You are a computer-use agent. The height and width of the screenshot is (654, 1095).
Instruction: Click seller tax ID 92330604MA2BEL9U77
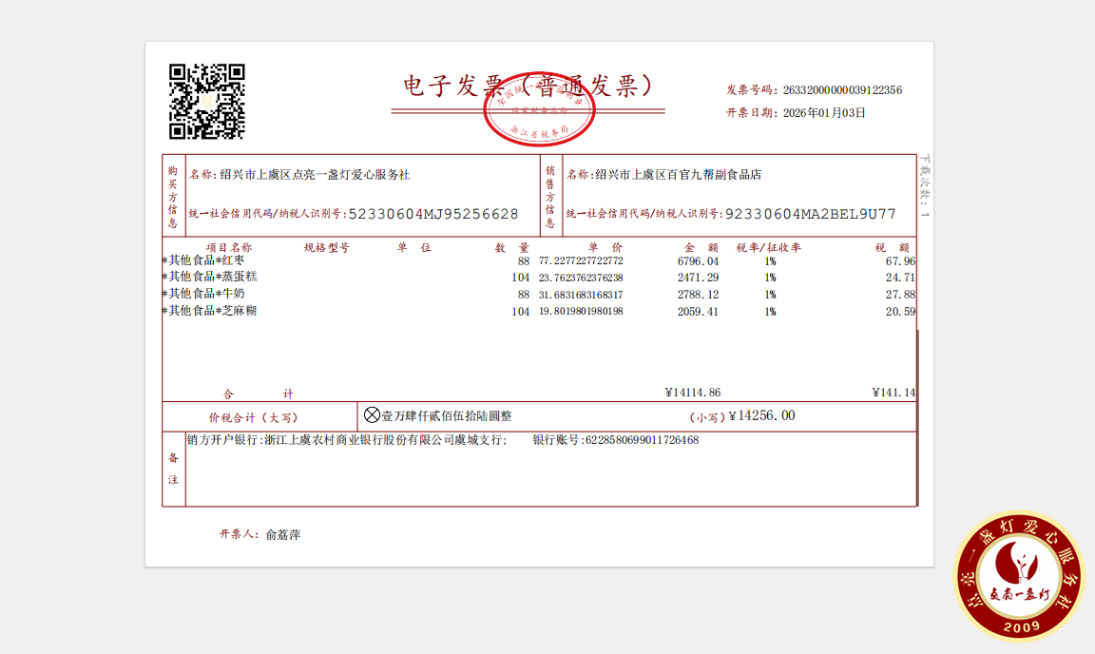click(x=810, y=214)
